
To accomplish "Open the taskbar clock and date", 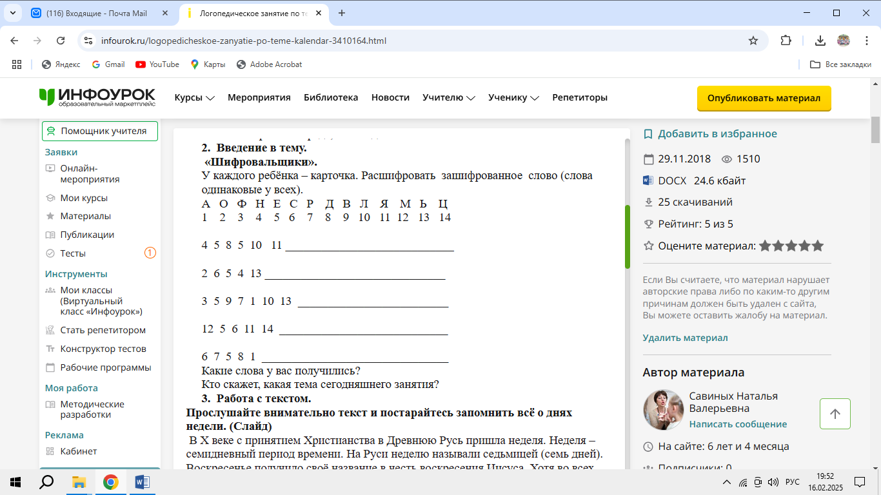I will 826,482.
